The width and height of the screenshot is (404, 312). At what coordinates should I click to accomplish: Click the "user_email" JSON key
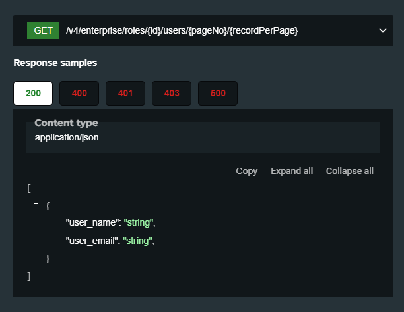point(92,241)
